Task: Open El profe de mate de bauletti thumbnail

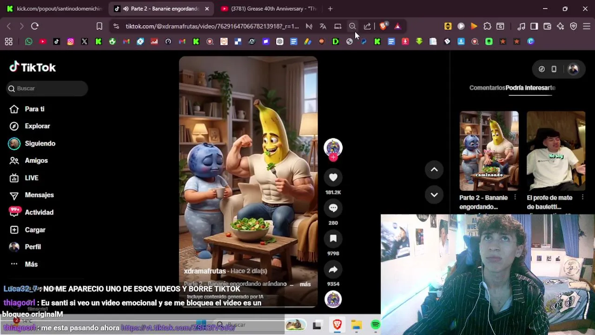Action: (x=556, y=151)
